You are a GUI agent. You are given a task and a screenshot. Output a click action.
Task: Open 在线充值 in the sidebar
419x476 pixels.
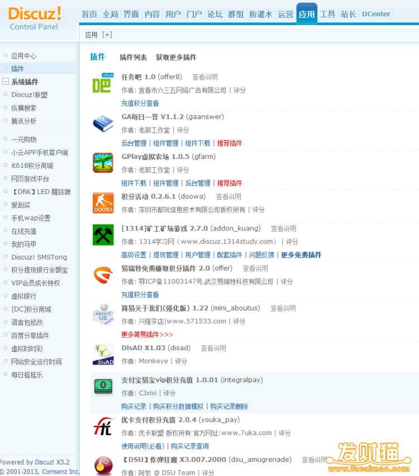click(x=23, y=232)
